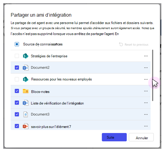Uncheck the Document3 checkbox
The image size is (164, 152).
pyautogui.click(x=17, y=114)
